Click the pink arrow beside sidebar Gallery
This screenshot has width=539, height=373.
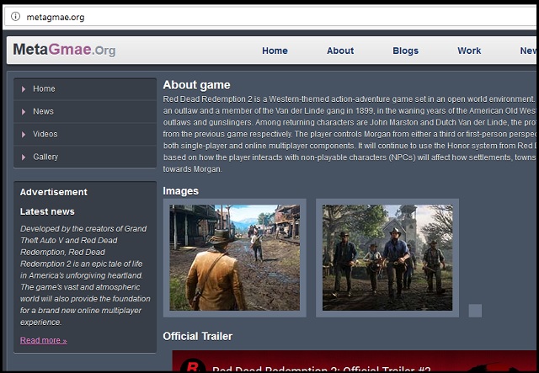pos(24,157)
